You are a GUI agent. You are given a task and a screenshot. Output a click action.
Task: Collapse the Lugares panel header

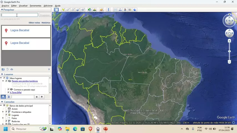pyautogui.click(x=2, y=74)
